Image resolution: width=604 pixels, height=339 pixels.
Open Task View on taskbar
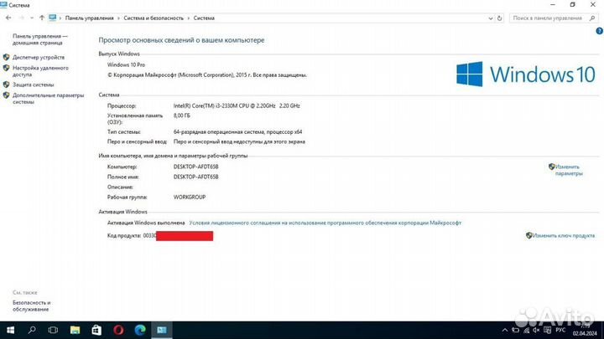click(x=53, y=330)
